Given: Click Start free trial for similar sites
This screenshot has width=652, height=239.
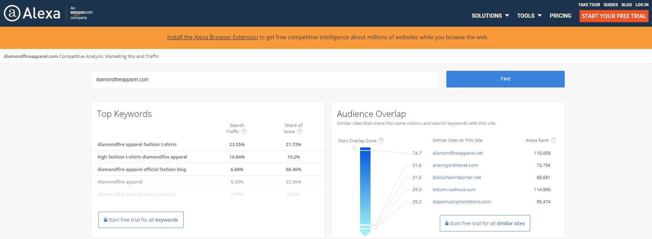Looking at the screenshot, I should tap(485, 223).
